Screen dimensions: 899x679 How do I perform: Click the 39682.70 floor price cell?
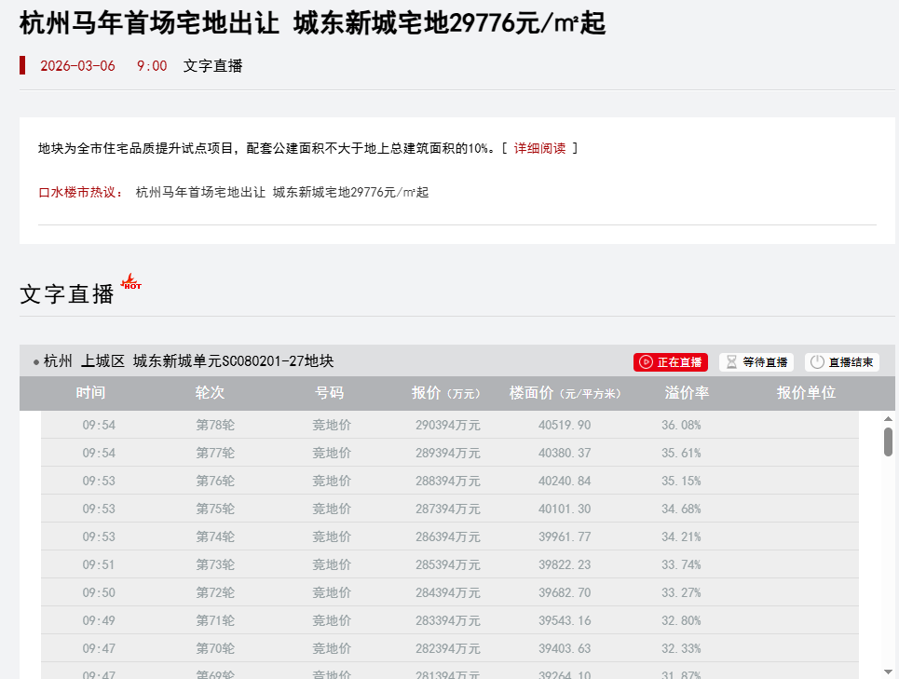(565, 592)
